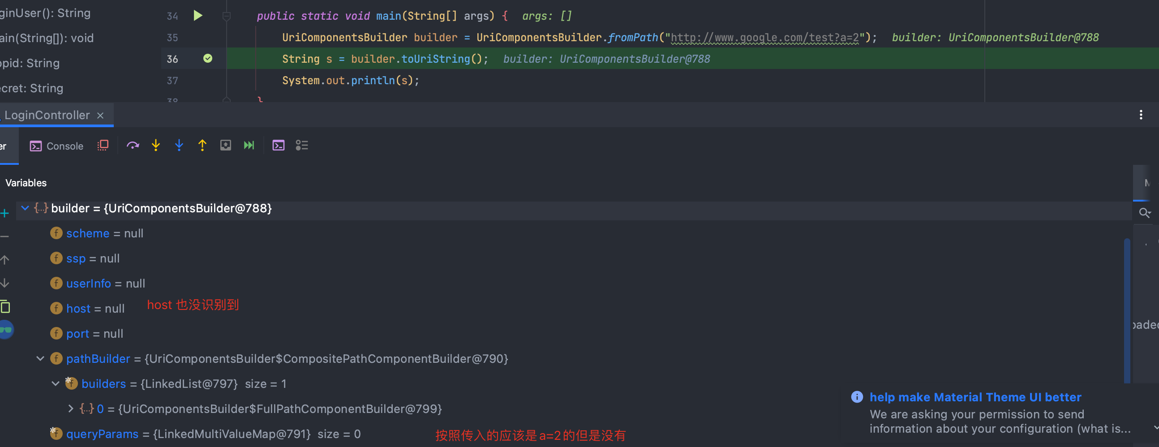The image size is (1159, 447).
Task: Close the LoginController tab
Action: click(100, 115)
